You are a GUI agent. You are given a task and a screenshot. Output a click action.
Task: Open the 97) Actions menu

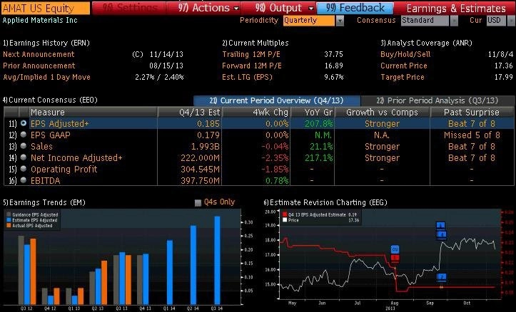click(208, 8)
